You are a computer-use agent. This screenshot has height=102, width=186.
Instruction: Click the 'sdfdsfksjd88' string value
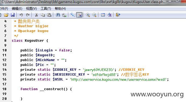104,75
